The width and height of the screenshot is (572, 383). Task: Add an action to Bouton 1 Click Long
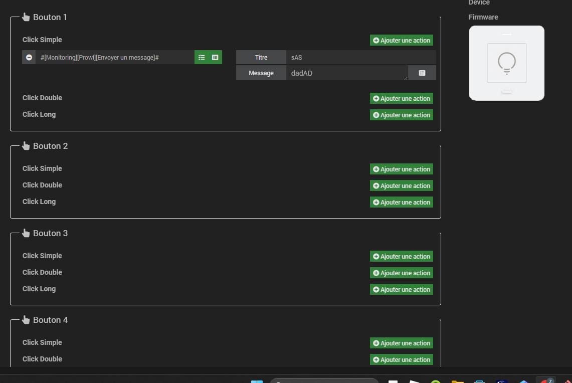(x=401, y=115)
